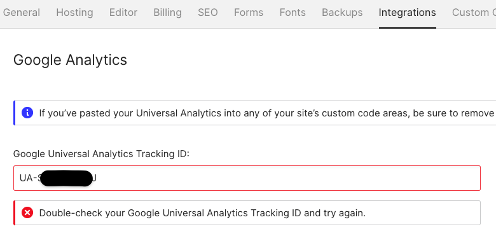Click the Double-check Tracking ID error message

(x=202, y=213)
